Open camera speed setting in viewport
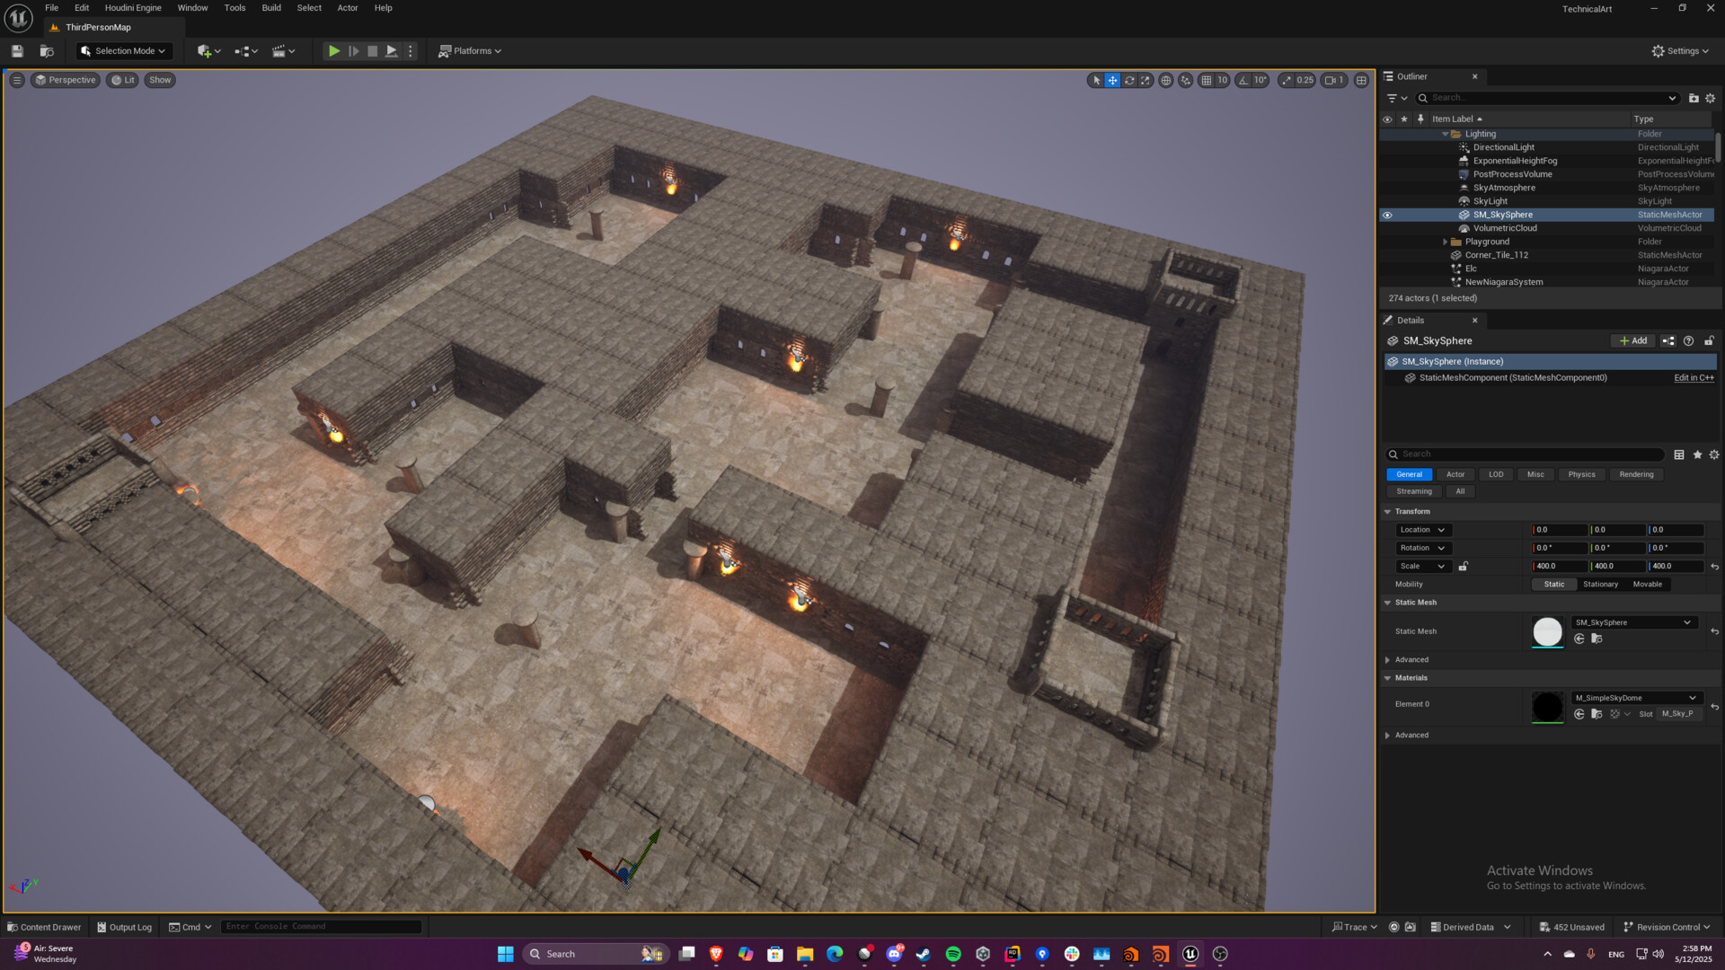This screenshot has width=1725, height=970. pos(1334,80)
